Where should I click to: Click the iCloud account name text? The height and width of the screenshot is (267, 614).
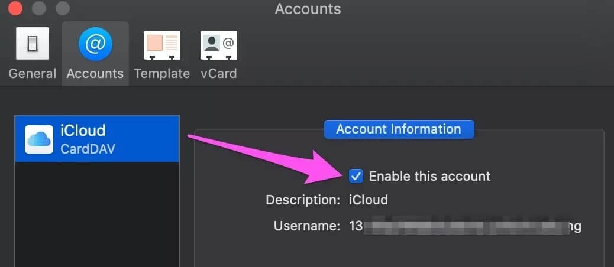[83, 131]
